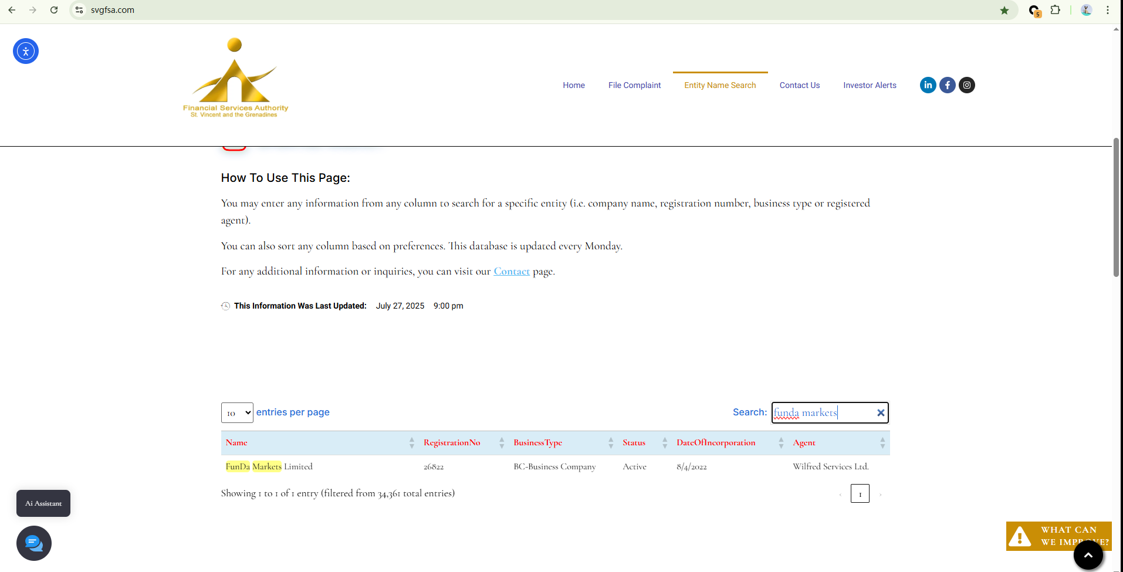The height and width of the screenshot is (572, 1123).
Task: Click the Ai Assistant button
Action: pyautogui.click(x=43, y=503)
